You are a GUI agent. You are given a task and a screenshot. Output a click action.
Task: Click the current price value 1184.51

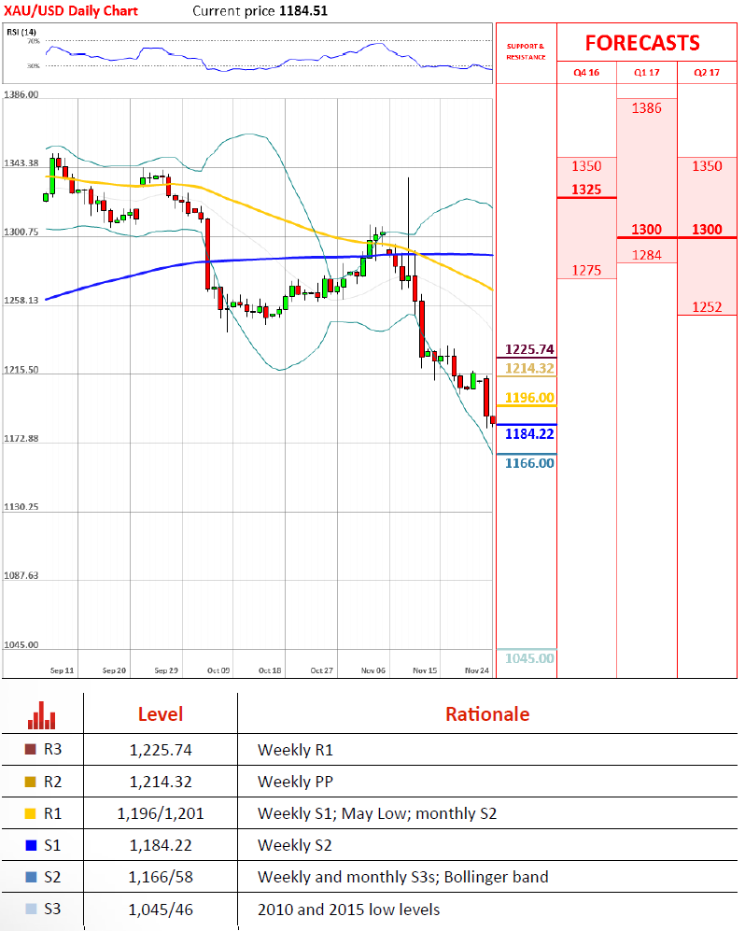pyautogui.click(x=302, y=10)
